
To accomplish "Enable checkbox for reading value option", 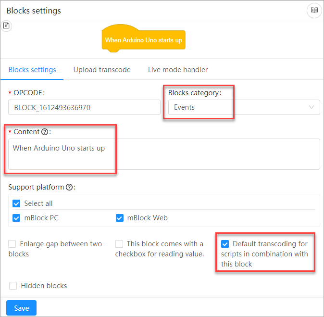I will pos(120,244).
